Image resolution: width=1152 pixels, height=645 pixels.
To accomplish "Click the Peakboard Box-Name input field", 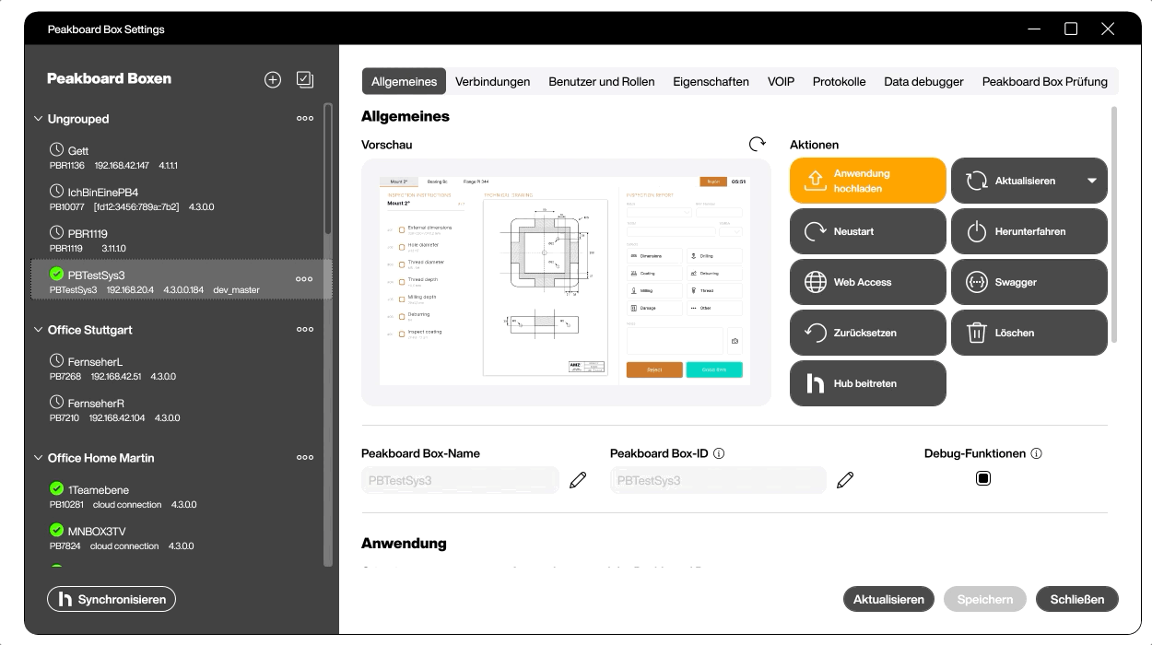I will [460, 480].
